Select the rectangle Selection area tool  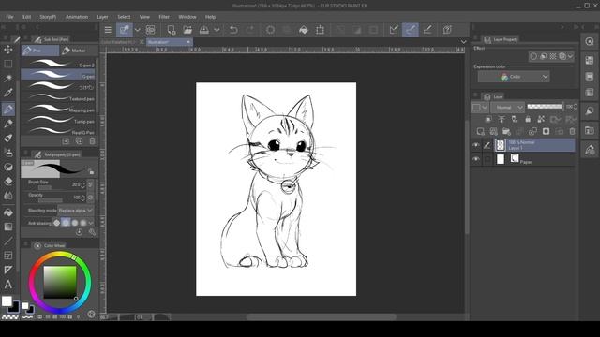tap(8, 64)
